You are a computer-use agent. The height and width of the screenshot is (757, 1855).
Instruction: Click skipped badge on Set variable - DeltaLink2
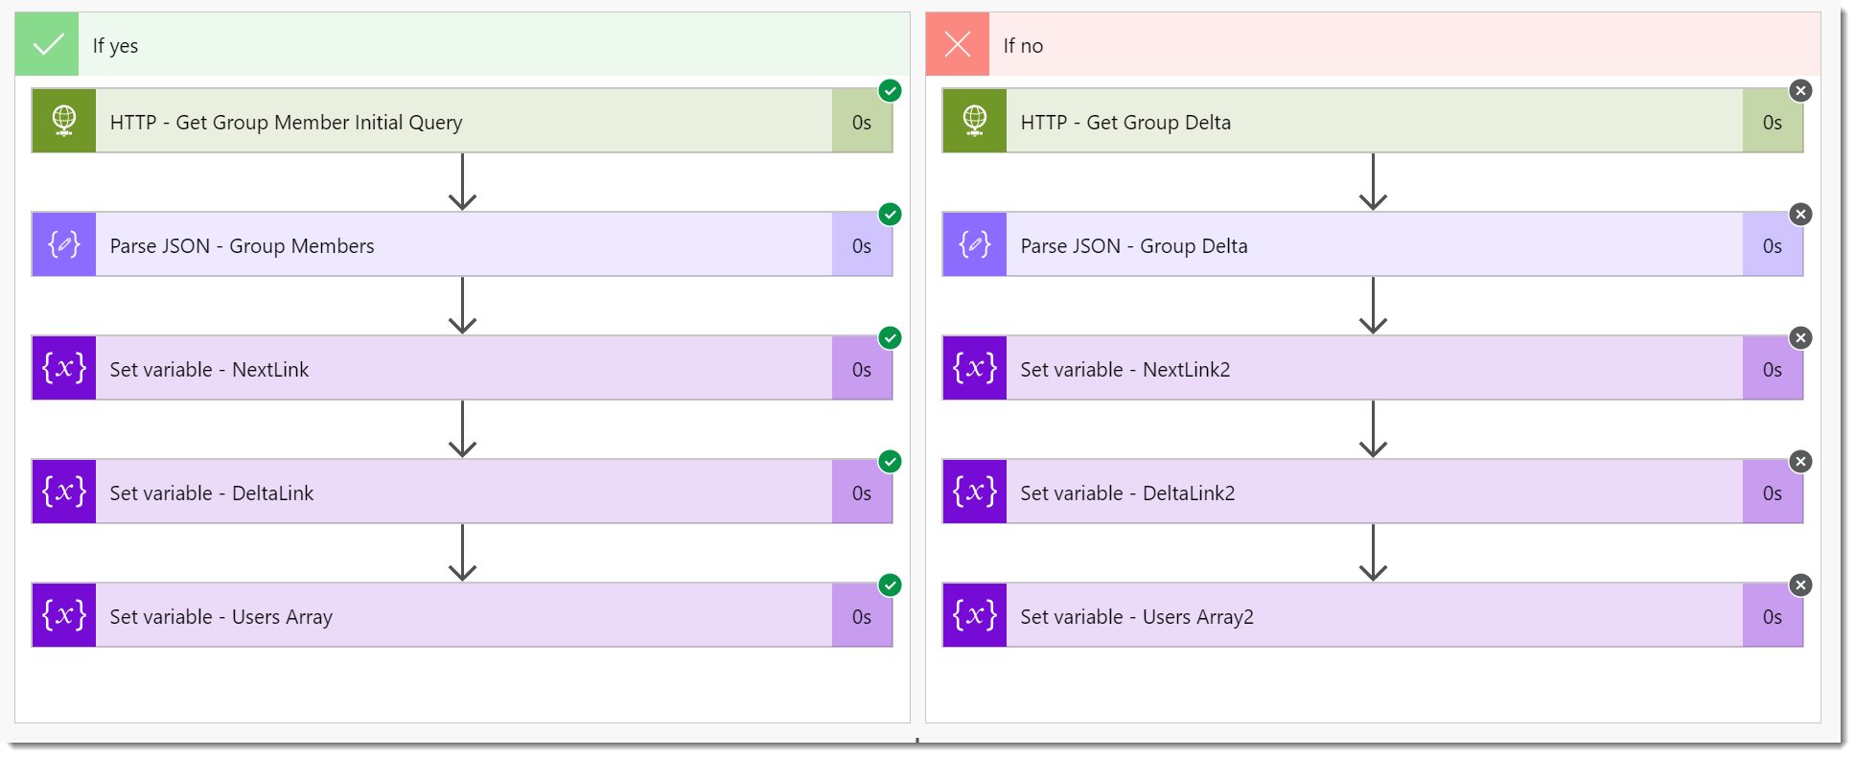(1801, 462)
